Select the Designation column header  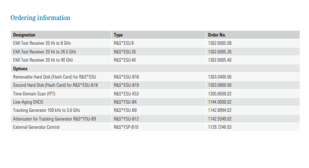tap(24, 35)
